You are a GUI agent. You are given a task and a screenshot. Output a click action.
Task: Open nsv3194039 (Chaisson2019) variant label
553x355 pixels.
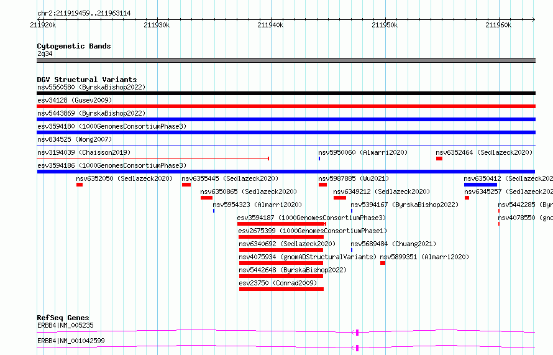pyautogui.click(x=84, y=152)
